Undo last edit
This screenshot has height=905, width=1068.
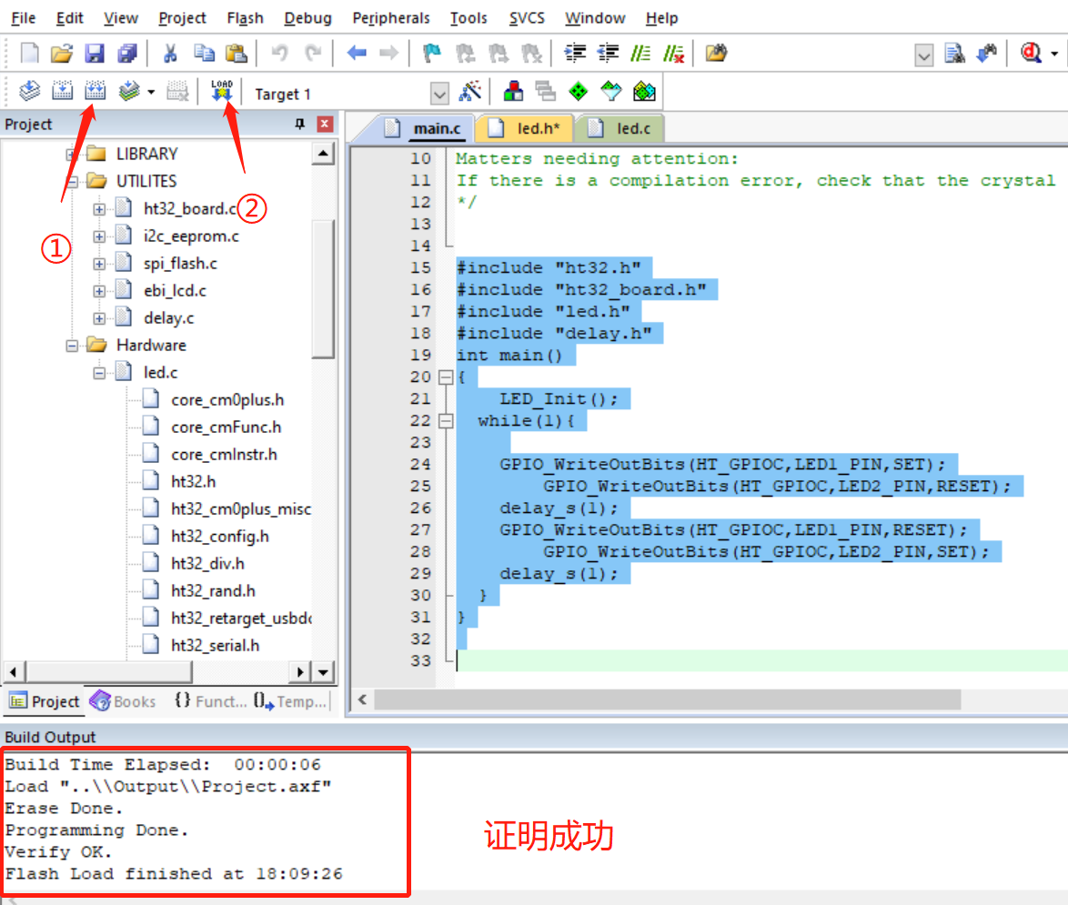[280, 53]
